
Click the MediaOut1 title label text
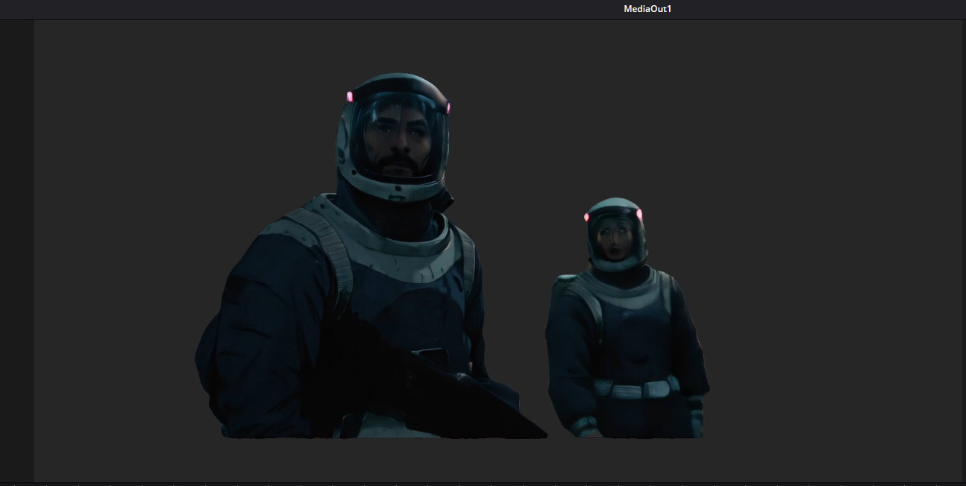pos(646,9)
